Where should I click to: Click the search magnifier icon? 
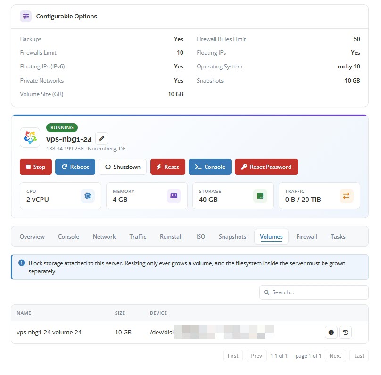(x=266, y=292)
